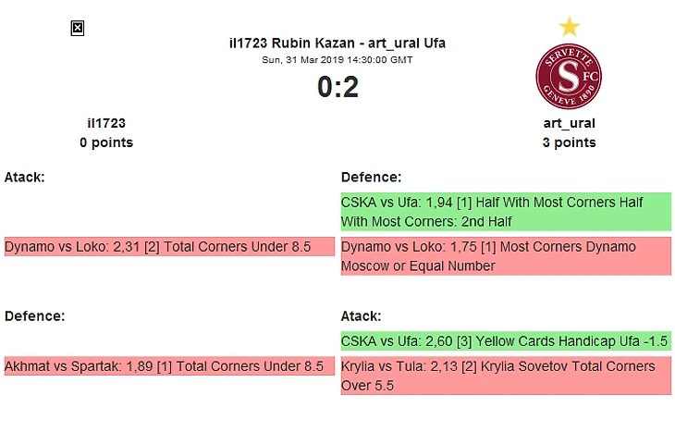Click the left Atack: heading
This screenshot has width=675, height=444.
(25, 177)
